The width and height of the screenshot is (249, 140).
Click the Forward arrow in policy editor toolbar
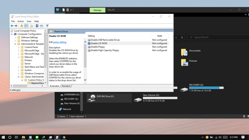[x=16, y=26]
